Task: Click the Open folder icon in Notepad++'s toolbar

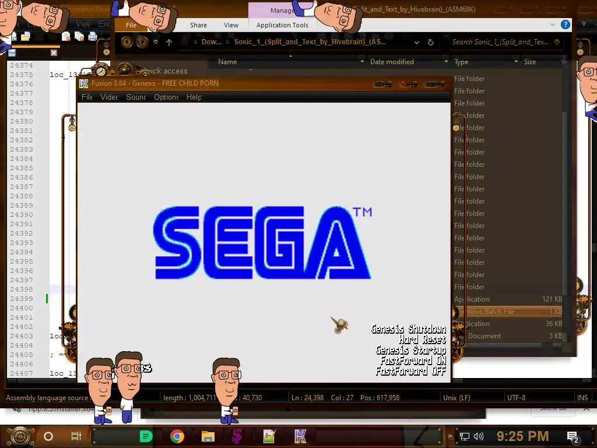Action: 26,37
